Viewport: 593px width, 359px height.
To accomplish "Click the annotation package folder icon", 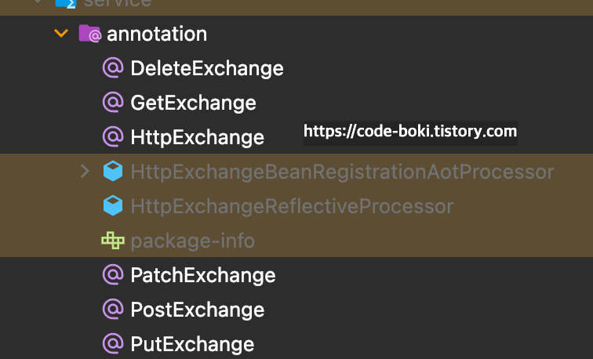I will coord(89,33).
